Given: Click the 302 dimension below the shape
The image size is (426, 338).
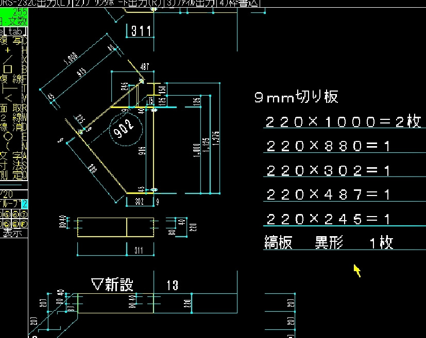Looking at the screenshot, I should tap(140, 202).
